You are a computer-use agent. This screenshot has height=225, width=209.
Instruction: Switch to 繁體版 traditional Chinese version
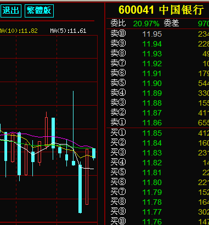click(39, 11)
